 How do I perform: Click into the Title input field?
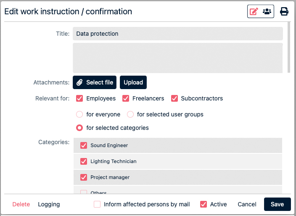[x=177, y=34]
